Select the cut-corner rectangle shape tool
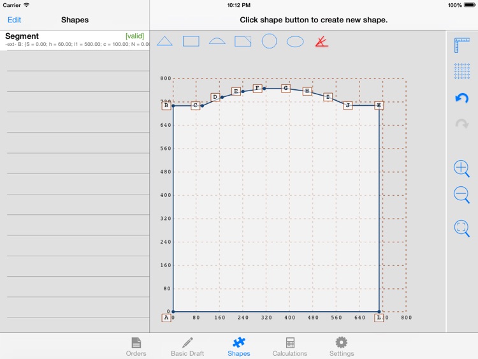 (243, 41)
